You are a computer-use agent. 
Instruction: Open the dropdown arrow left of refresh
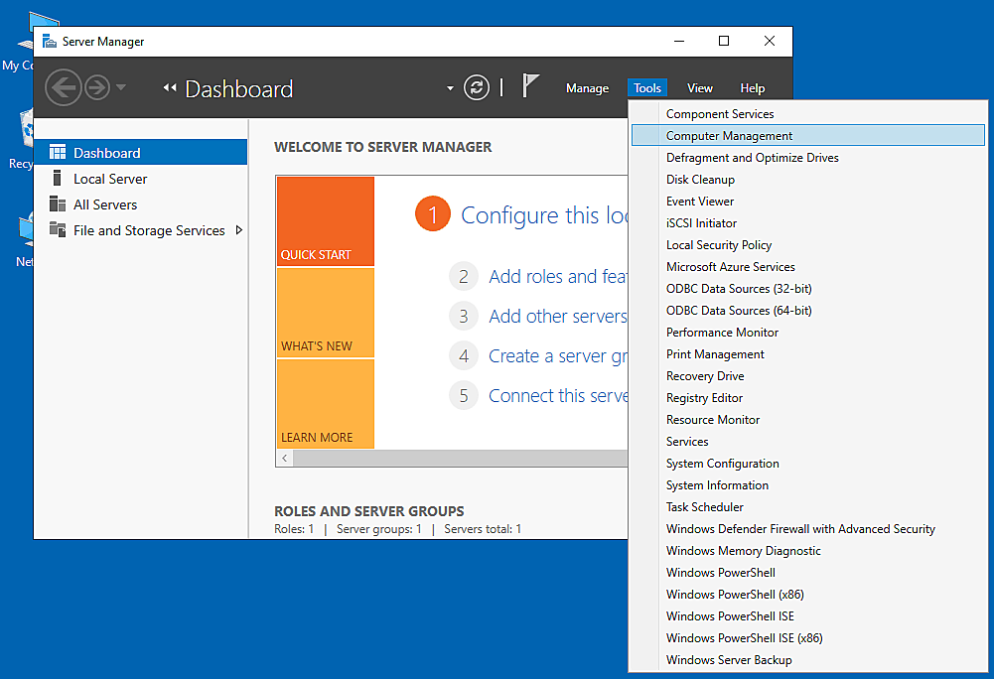coord(450,88)
